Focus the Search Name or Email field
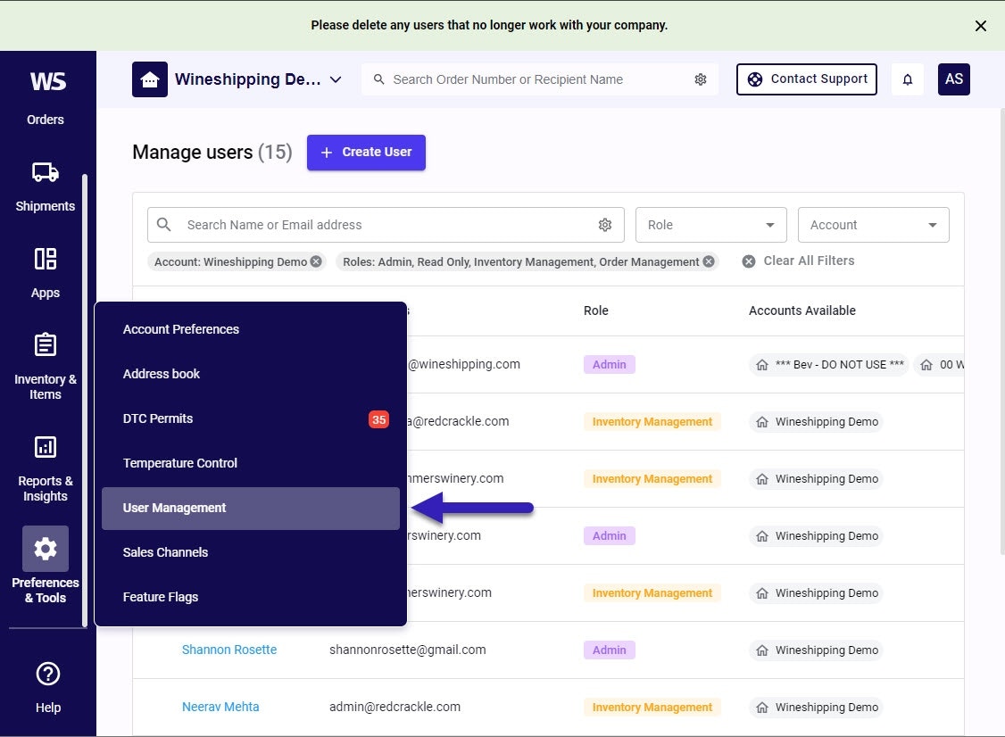The height and width of the screenshot is (737, 1005). [384, 225]
